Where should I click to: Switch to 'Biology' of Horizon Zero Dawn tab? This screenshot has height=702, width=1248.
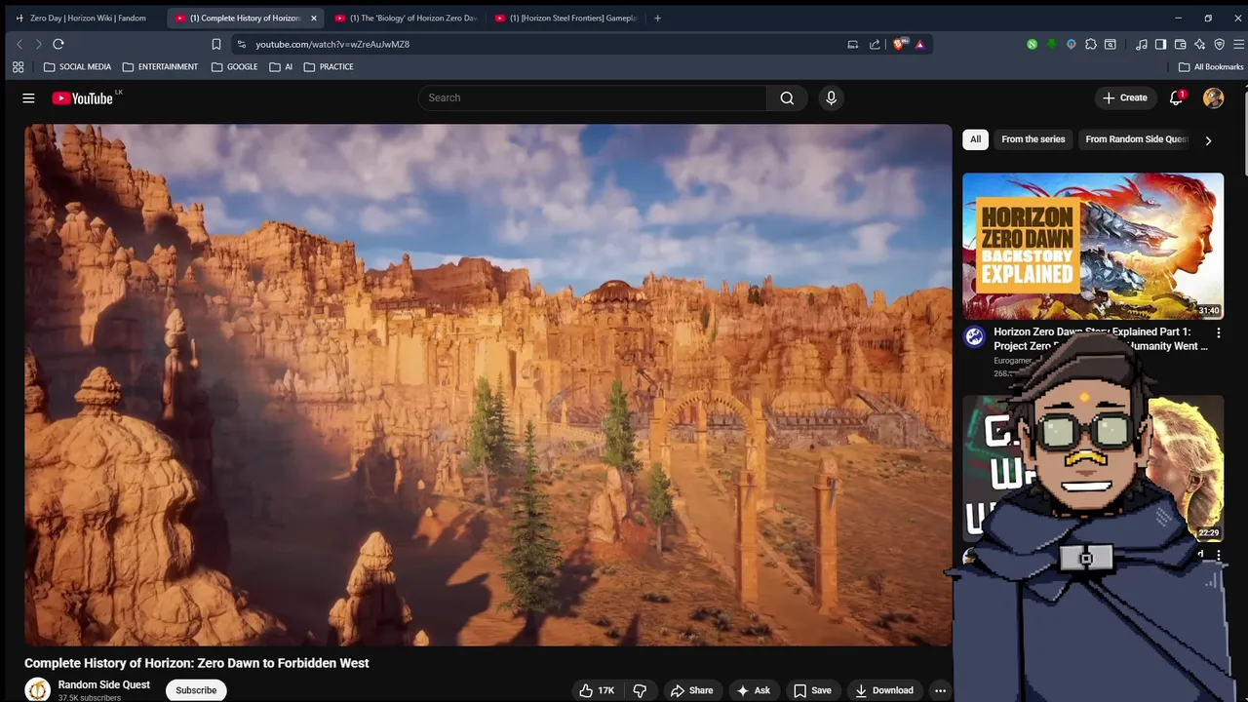pyautogui.click(x=407, y=18)
